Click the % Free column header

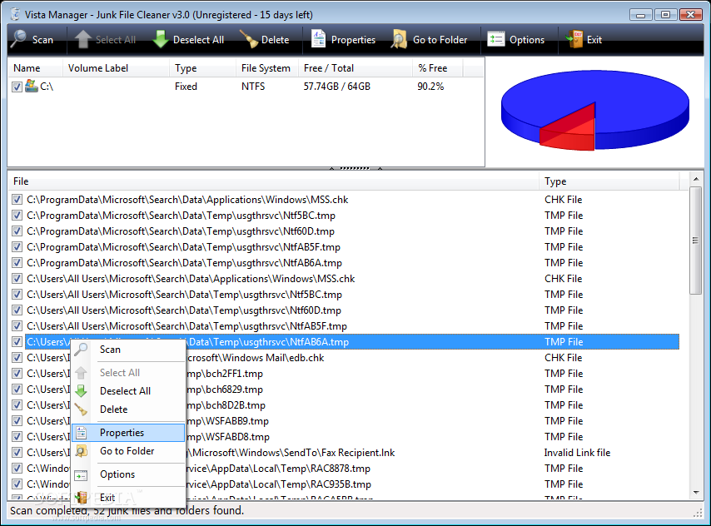pyautogui.click(x=437, y=68)
